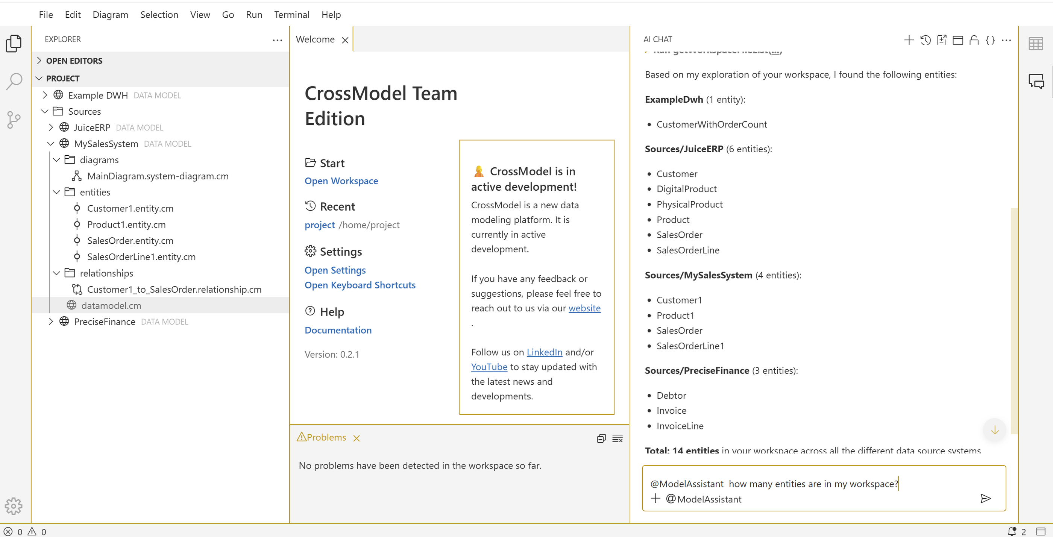The width and height of the screenshot is (1053, 537).
Task: Open the Terminal menu
Action: point(291,15)
